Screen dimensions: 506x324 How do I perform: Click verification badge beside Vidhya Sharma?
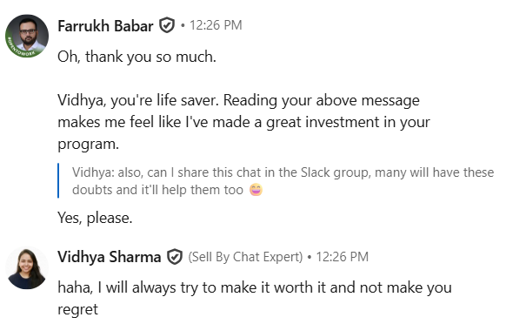point(175,257)
